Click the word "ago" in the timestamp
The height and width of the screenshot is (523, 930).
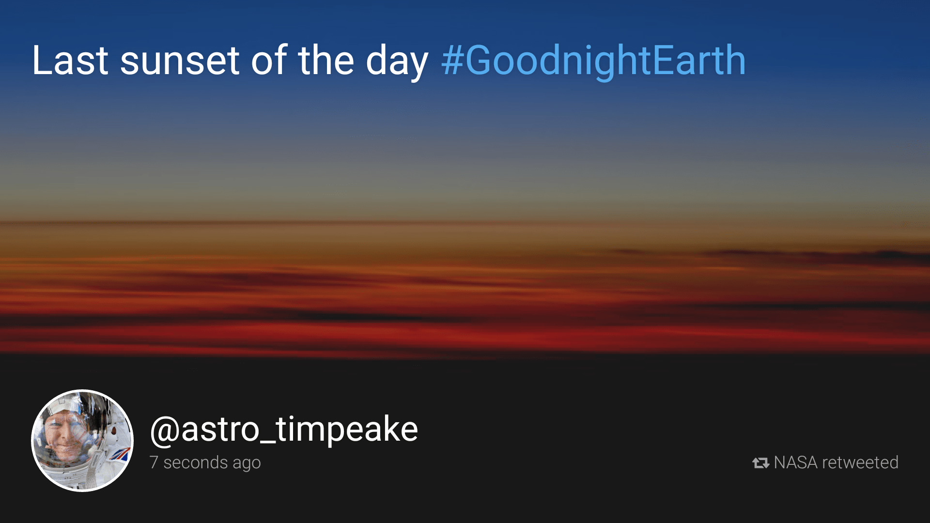point(247,463)
